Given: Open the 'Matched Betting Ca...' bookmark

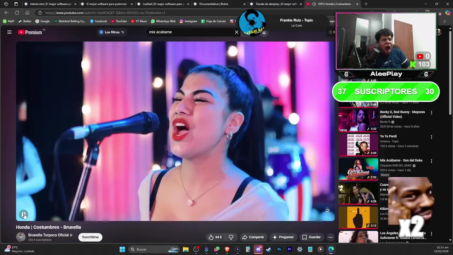Looking at the screenshot, I should (x=69, y=21).
